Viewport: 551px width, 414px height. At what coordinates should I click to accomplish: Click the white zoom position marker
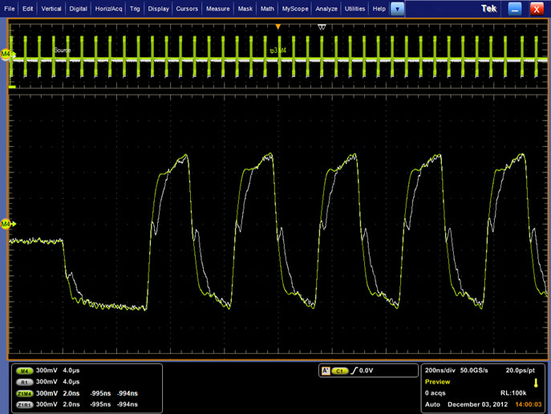point(322,27)
